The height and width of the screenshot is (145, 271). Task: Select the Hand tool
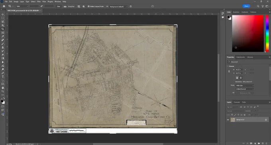pyautogui.click(x=3, y=88)
